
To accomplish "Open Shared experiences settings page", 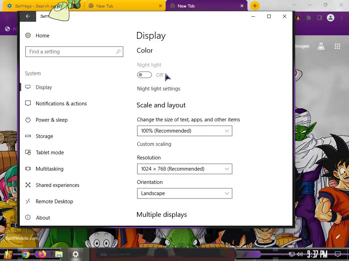I will pos(57,185).
